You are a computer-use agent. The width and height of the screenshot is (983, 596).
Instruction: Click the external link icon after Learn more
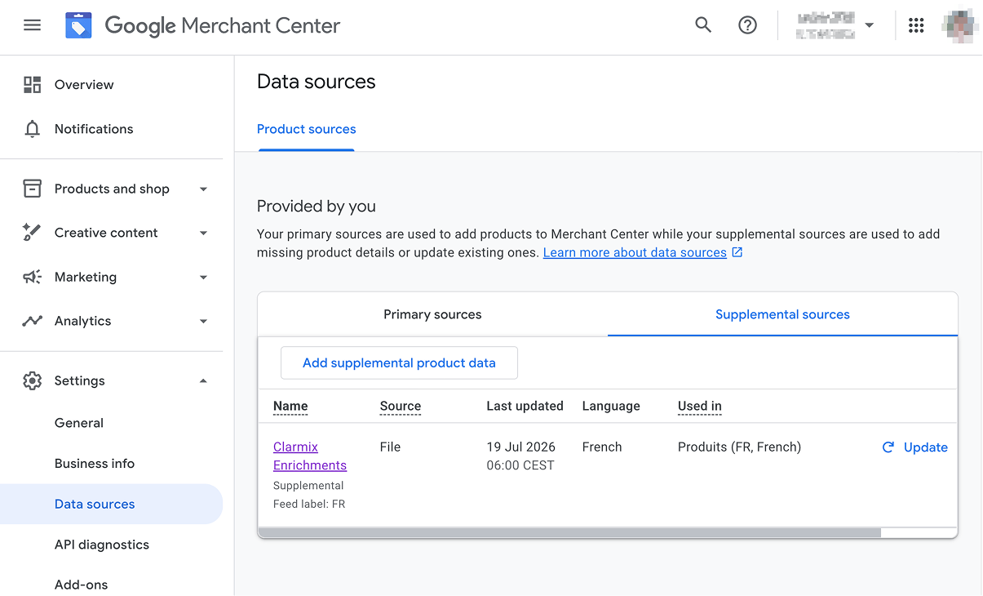737,252
